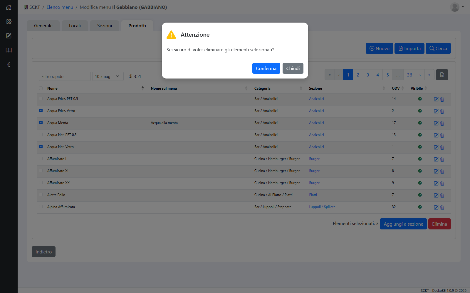Select the Prodotti tab
The image size is (470, 293).
(137, 26)
